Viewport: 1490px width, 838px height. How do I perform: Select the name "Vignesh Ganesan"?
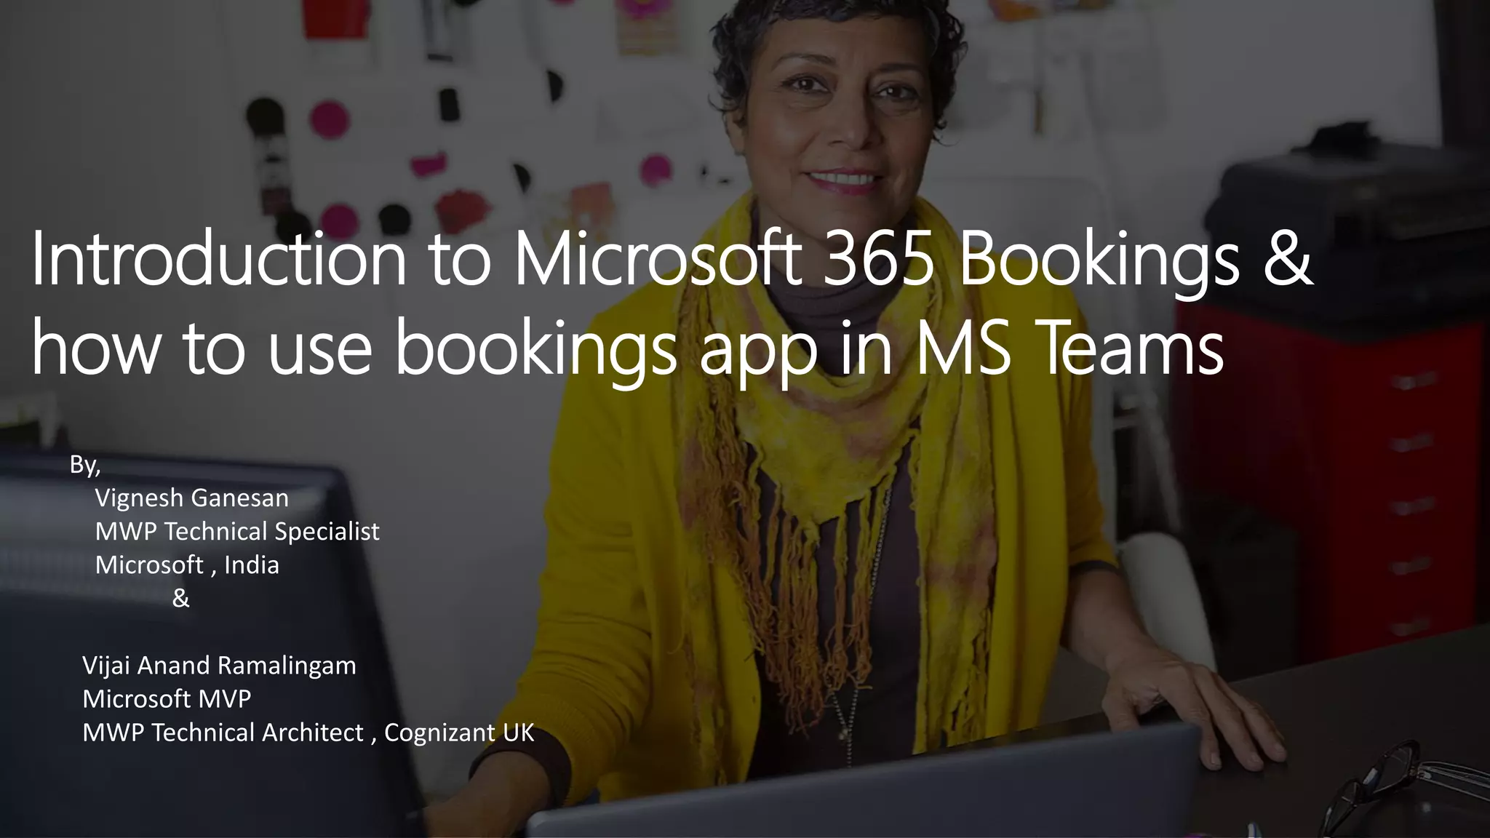click(192, 498)
